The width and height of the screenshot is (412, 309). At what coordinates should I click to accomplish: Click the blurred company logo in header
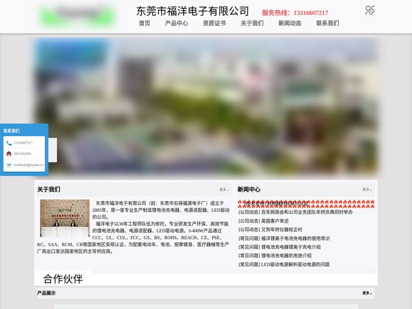(77, 16)
